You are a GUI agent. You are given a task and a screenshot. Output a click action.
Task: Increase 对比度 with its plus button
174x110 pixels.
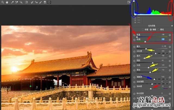coord(170,51)
